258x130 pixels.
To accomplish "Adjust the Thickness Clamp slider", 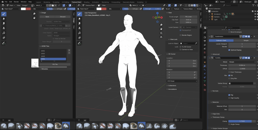I will click(242, 121).
